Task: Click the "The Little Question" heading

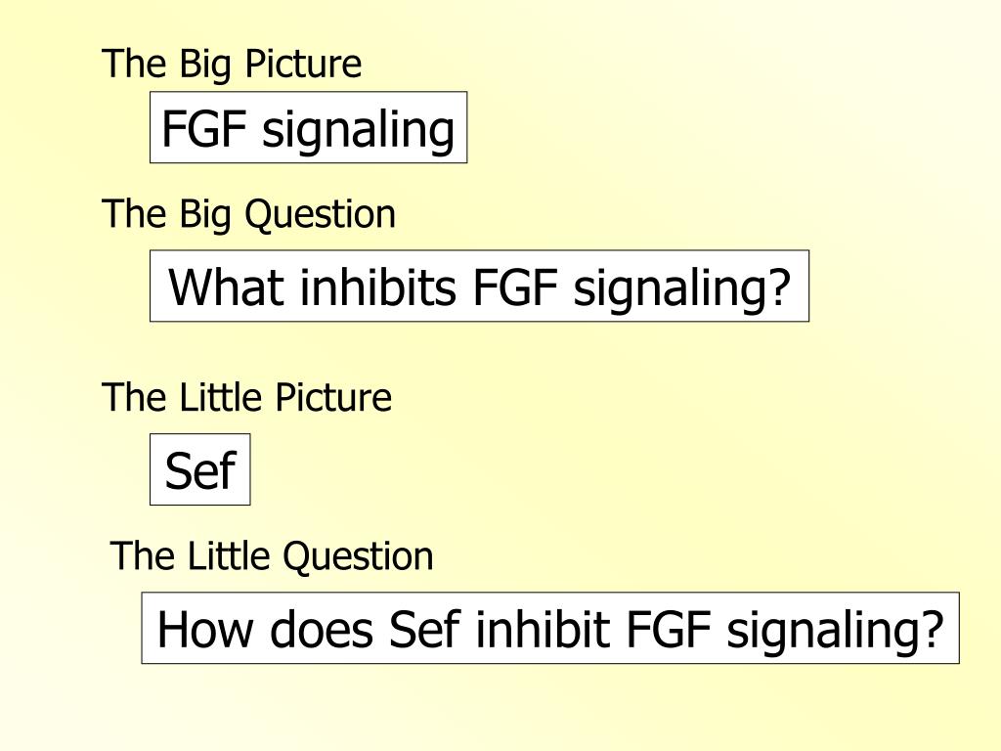Action: point(272,555)
